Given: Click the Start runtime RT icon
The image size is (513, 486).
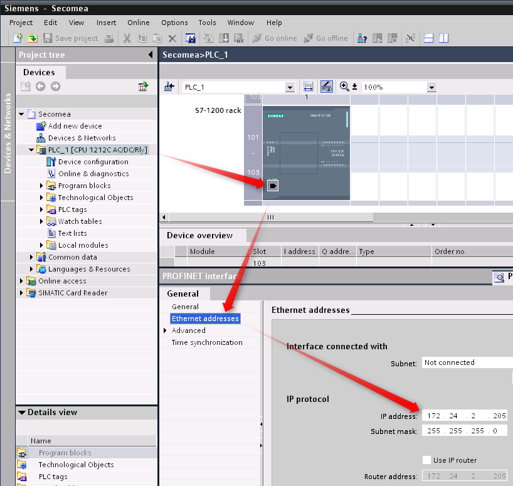Looking at the screenshot, I should (239, 38).
